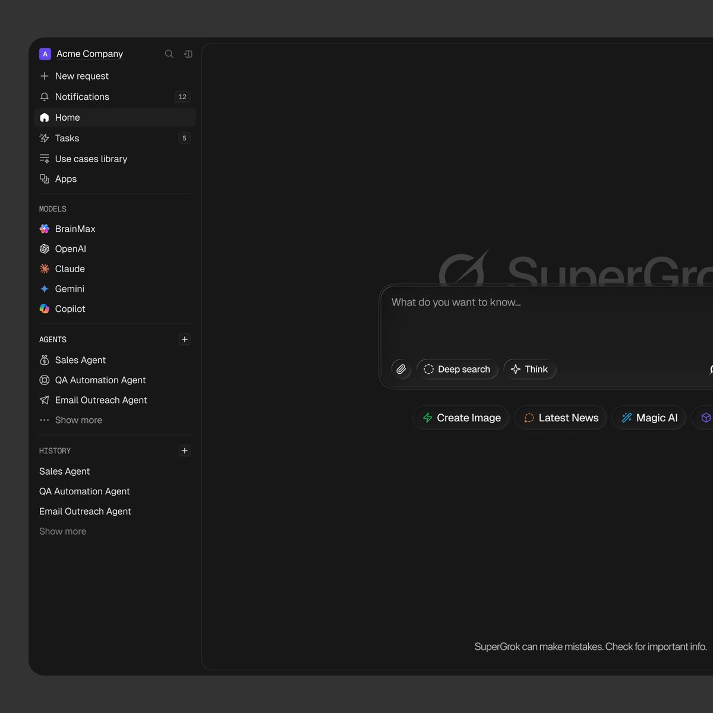Image resolution: width=713 pixels, height=713 pixels.
Task: Click the Create Image suggestion button
Action: 462,418
